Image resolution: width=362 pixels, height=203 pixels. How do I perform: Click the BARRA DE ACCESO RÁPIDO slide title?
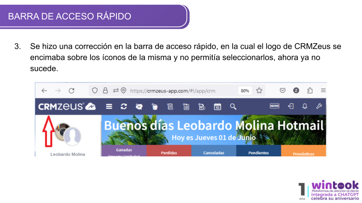(69, 16)
